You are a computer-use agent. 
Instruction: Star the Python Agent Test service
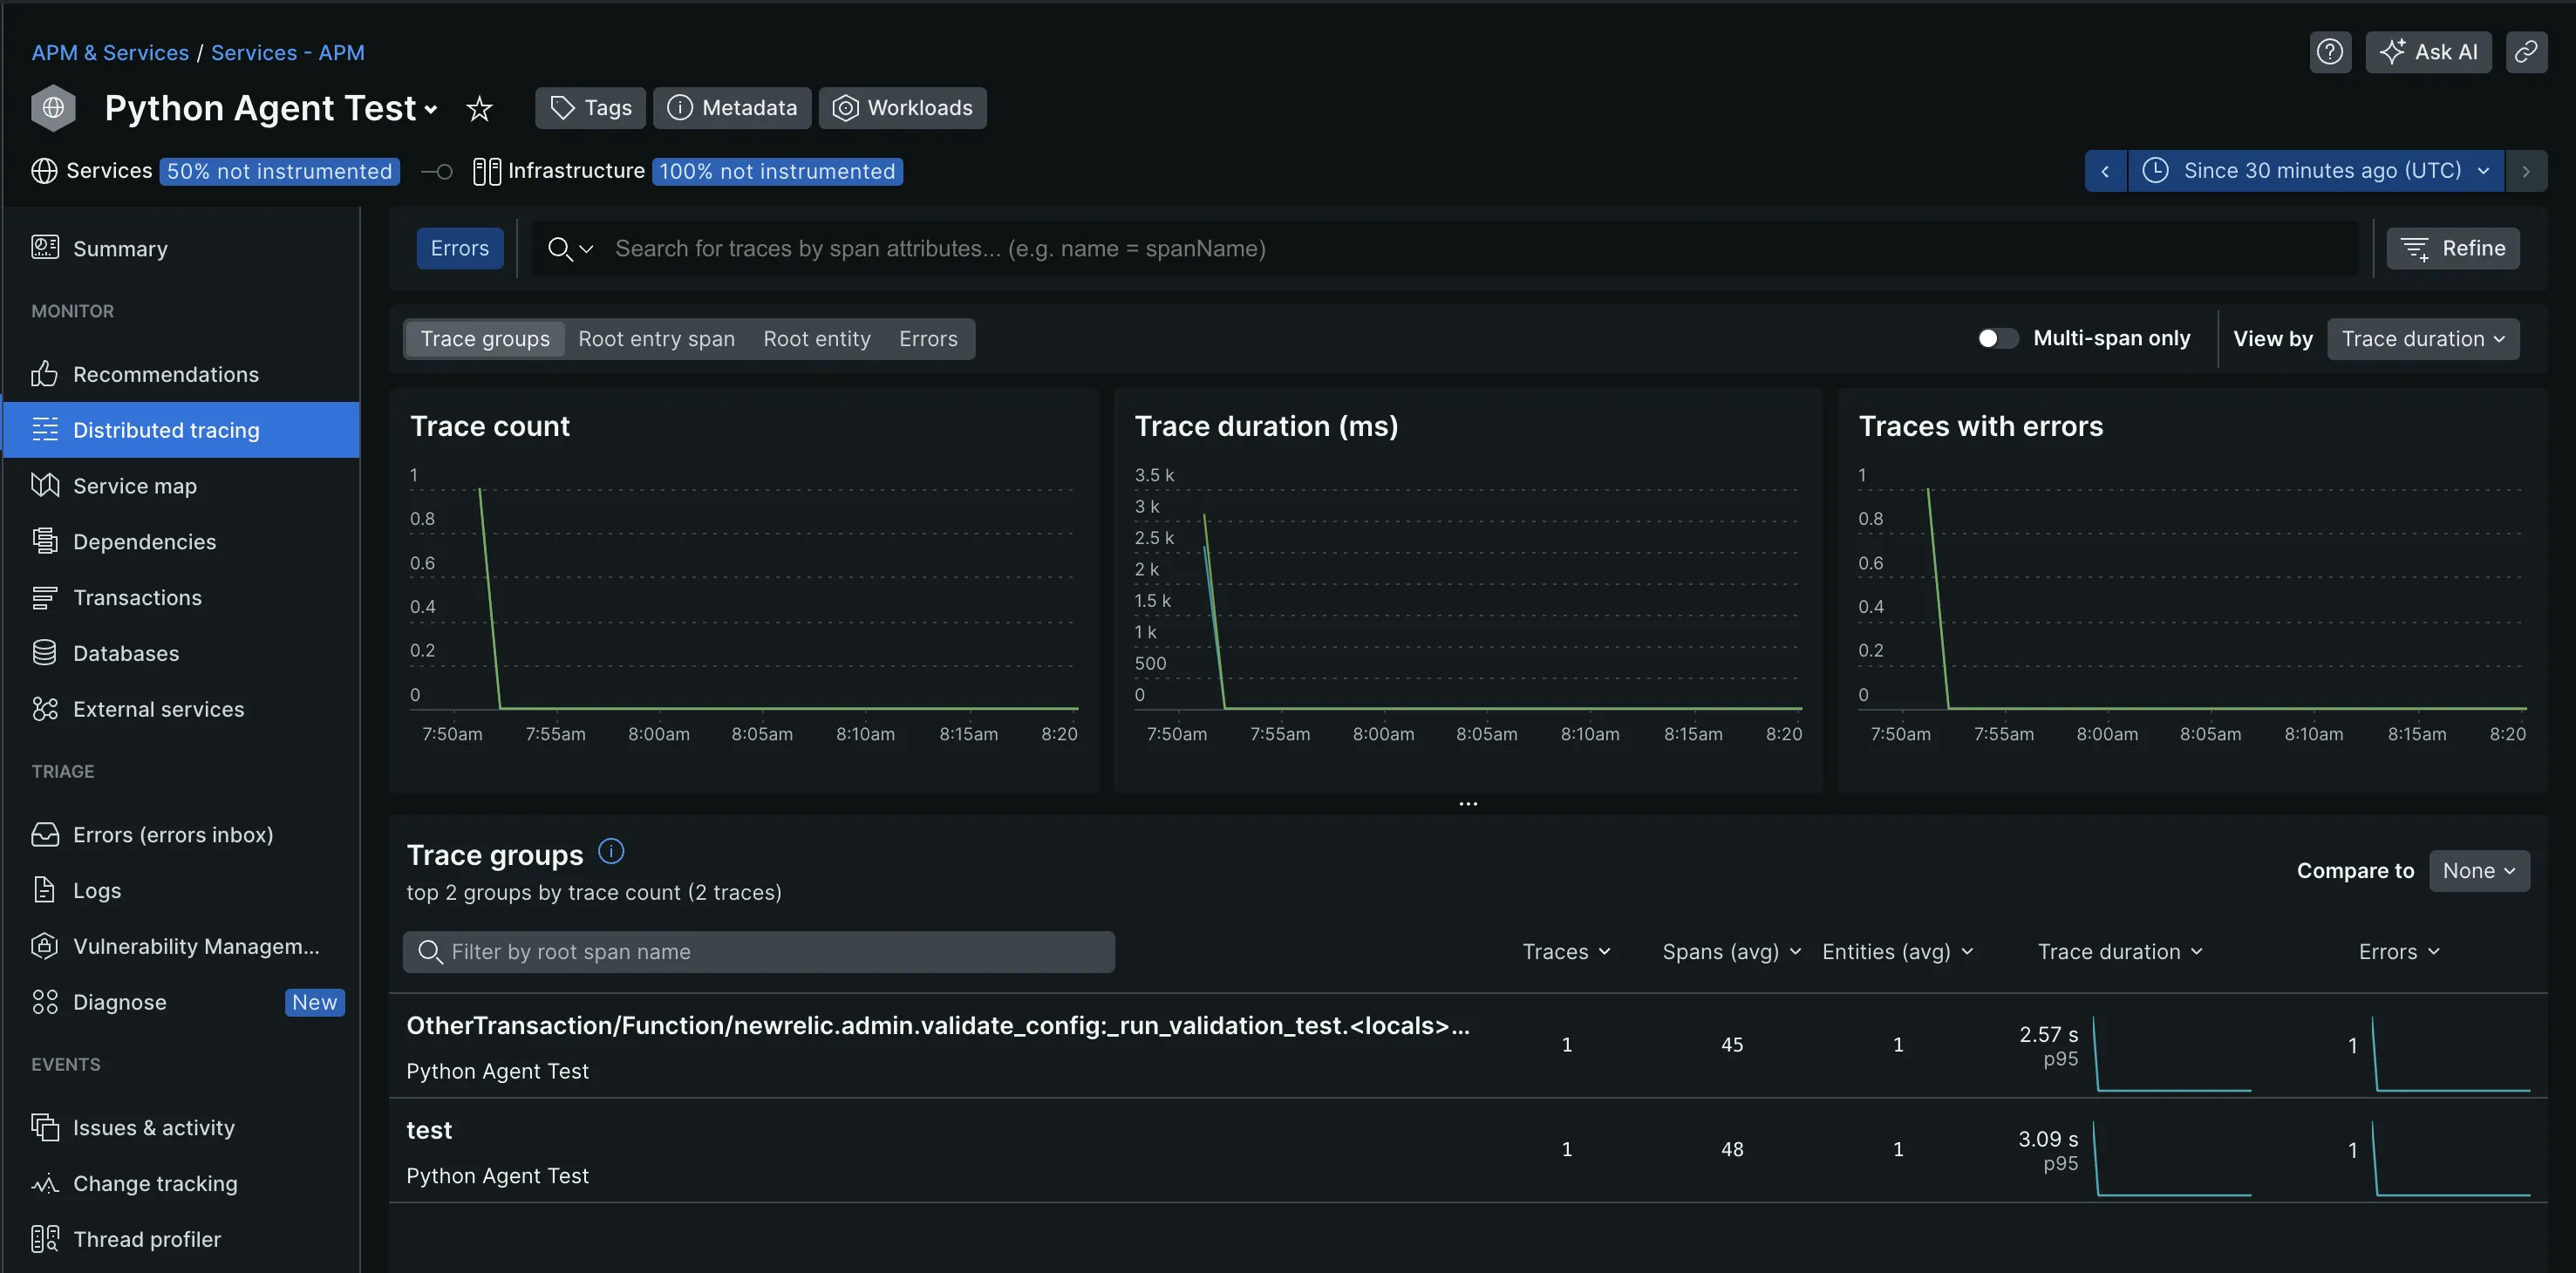click(480, 109)
